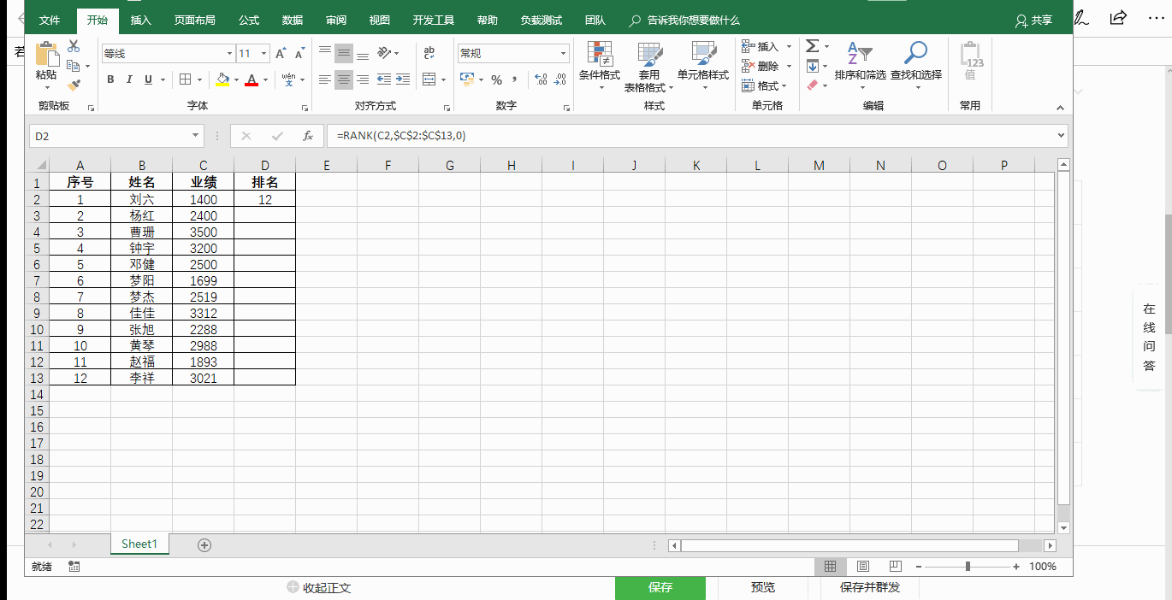Open the font name dropdown (等线)
The width and height of the screenshot is (1172, 600).
pos(229,53)
